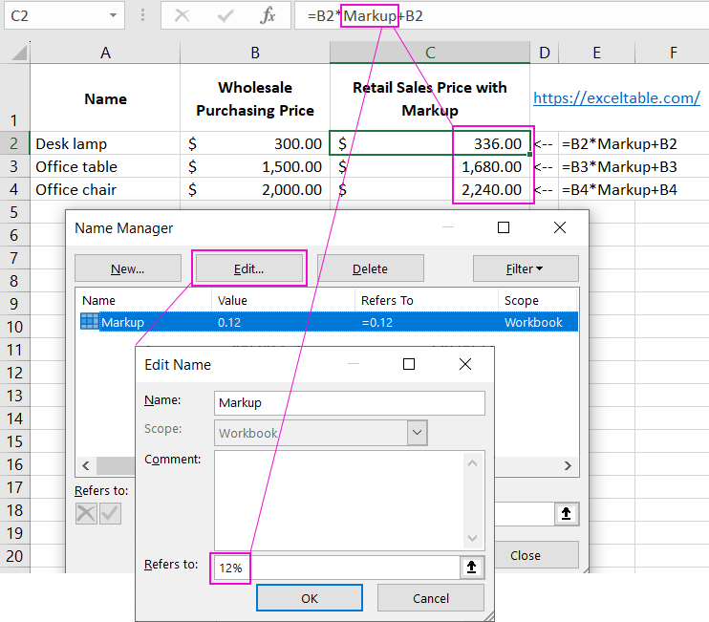The image size is (709, 622).
Task: Click Name Manager's commit checkmark icon
Action: pyautogui.click(x=110, y=513)
